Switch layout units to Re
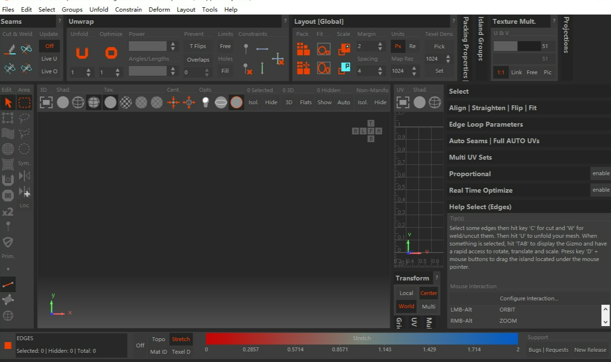Viewport: 611px width, 362px height. (413, 46)
